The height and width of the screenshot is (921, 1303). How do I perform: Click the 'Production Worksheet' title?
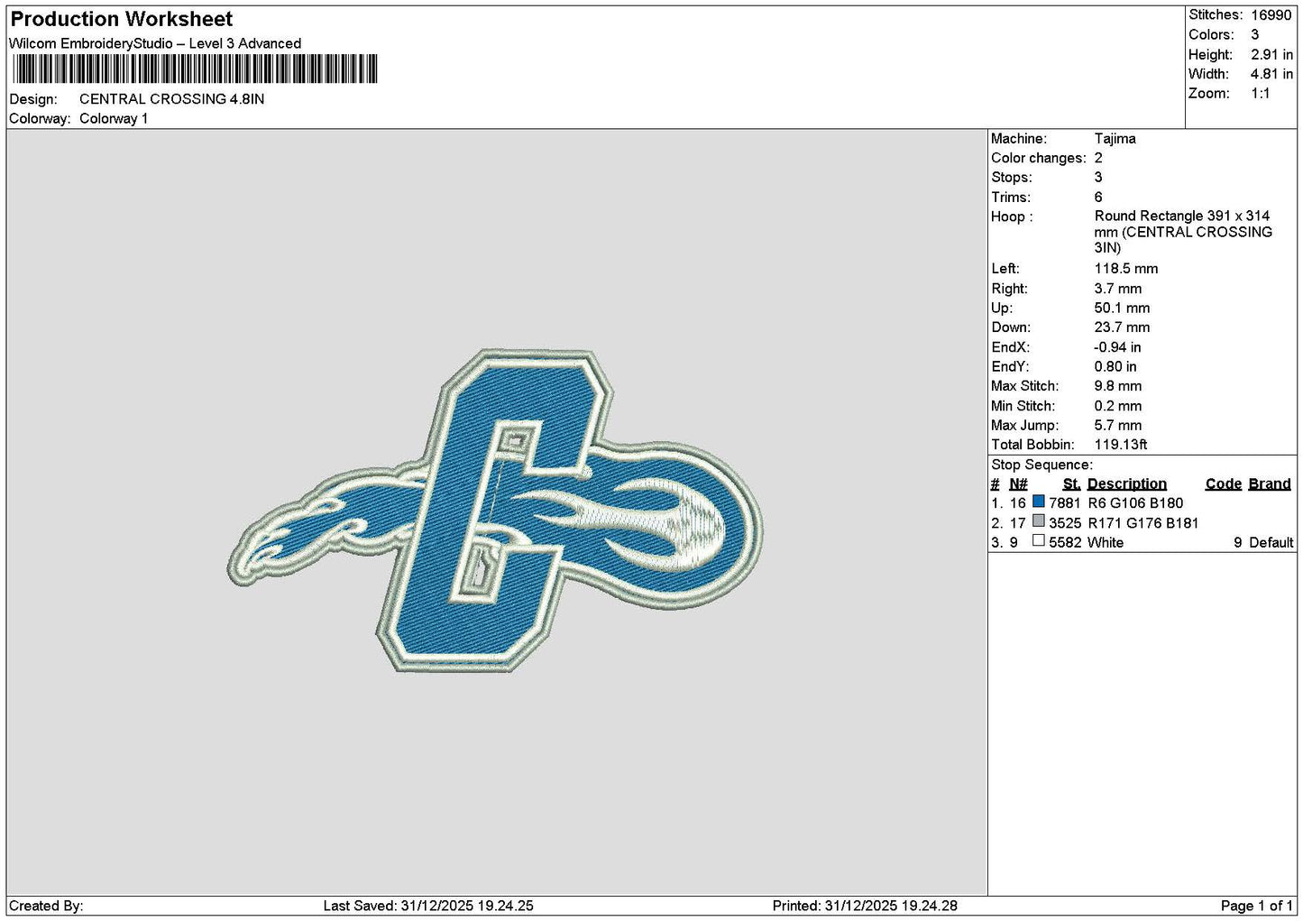click(121, 19)
